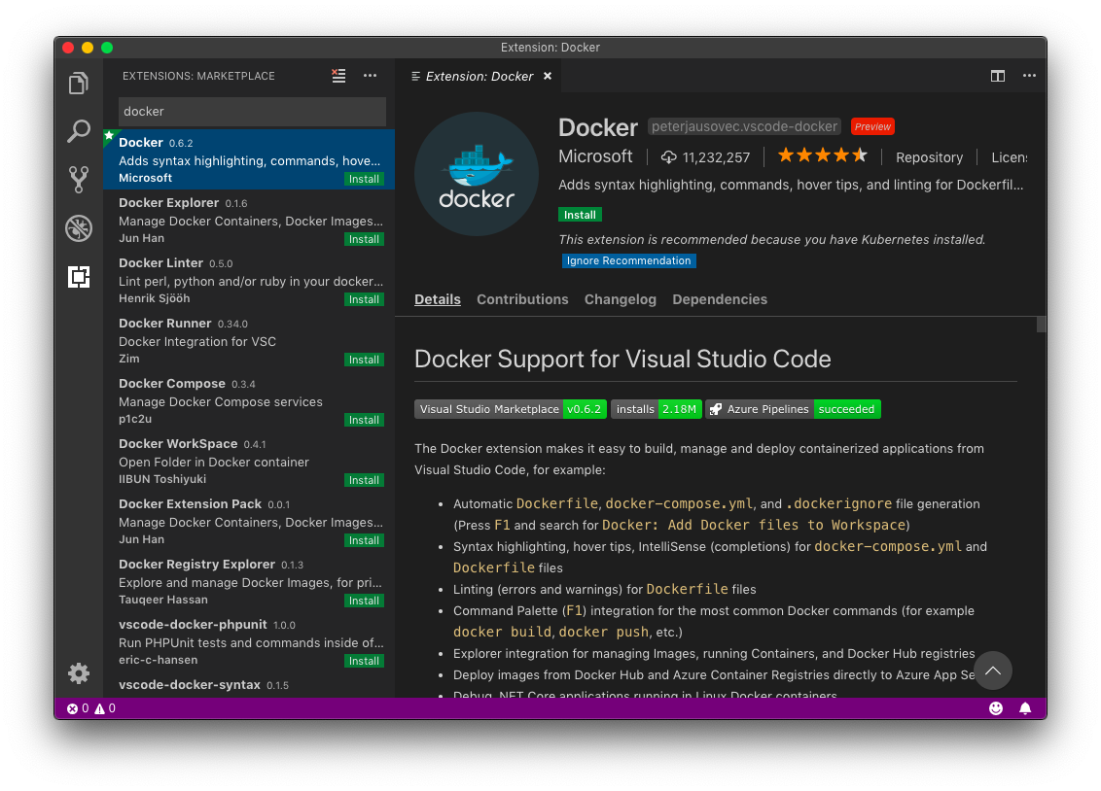The height and width of the screenshot is (791, 1101).
Task: Select vscode-docker-phpunit list entry
Action: click(x=249, y=642)
